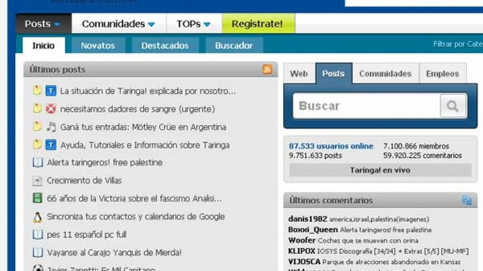Screen dimensions: 483x271
Task: Click the magnifier search button
Action: point(452,106)
